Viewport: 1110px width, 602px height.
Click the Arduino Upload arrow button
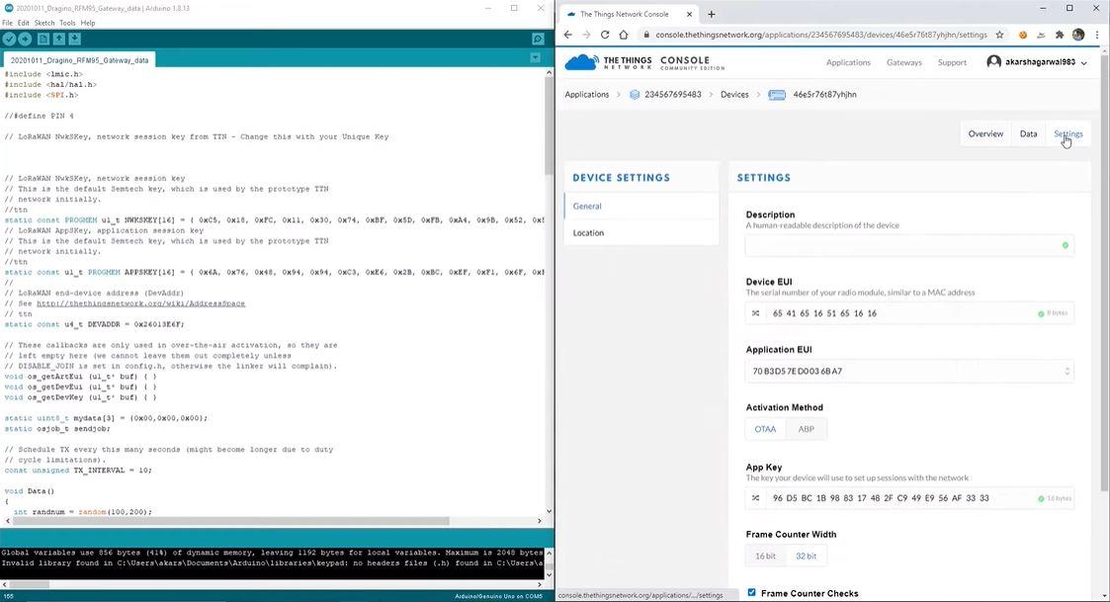(x=25, y=40)
